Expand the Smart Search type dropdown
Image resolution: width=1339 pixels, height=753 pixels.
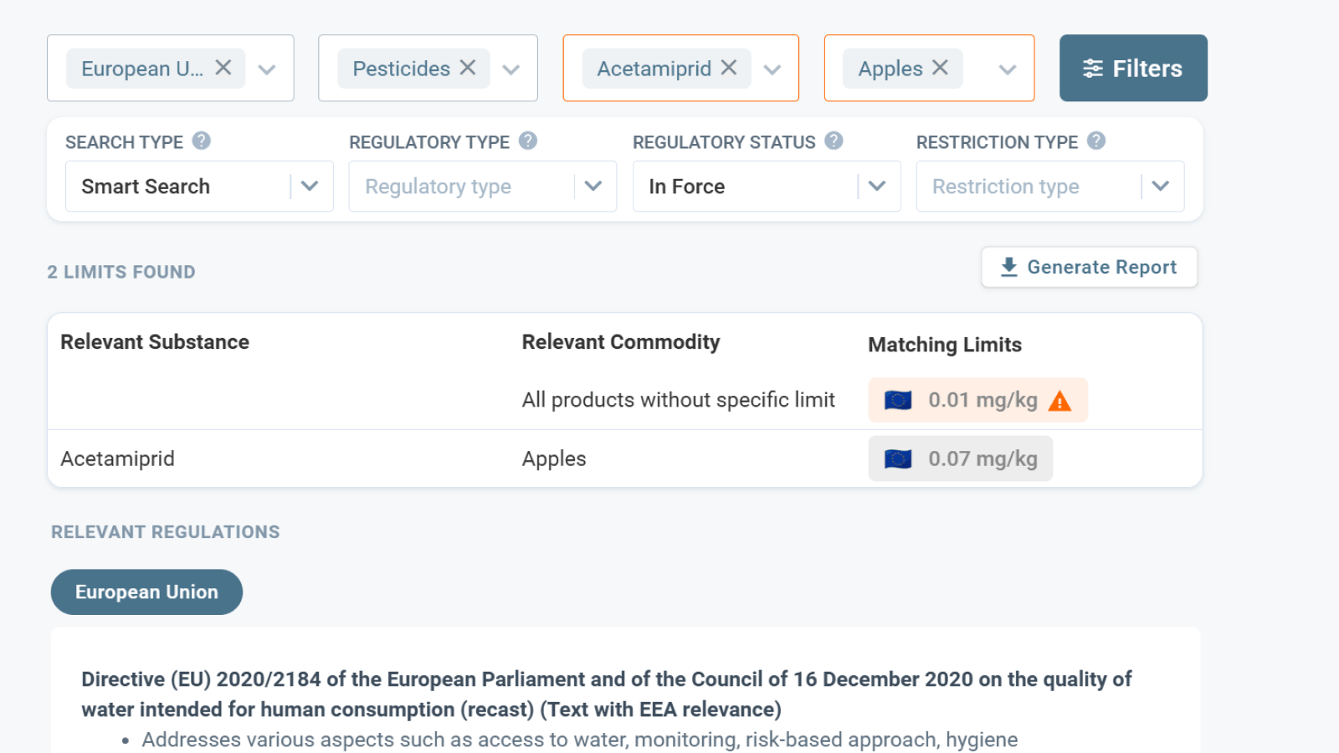(x=310, y=186)
